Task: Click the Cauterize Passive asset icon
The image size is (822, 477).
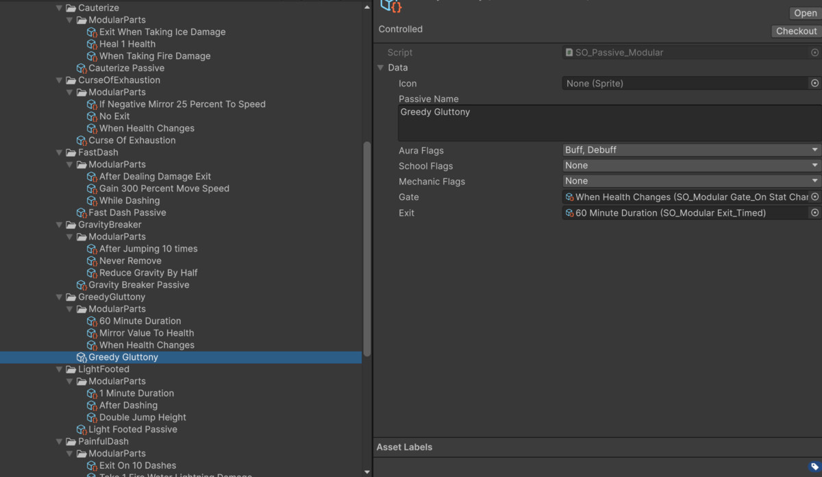Action: [x=82, y=69]
